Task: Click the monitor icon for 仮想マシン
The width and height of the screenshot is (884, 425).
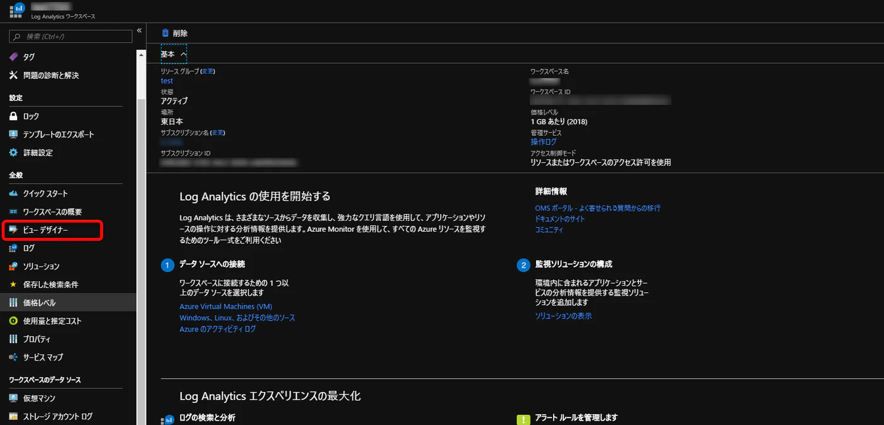Action: point(13,398)
